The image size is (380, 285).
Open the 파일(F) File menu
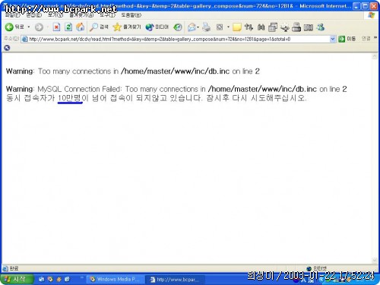[12, 15]
